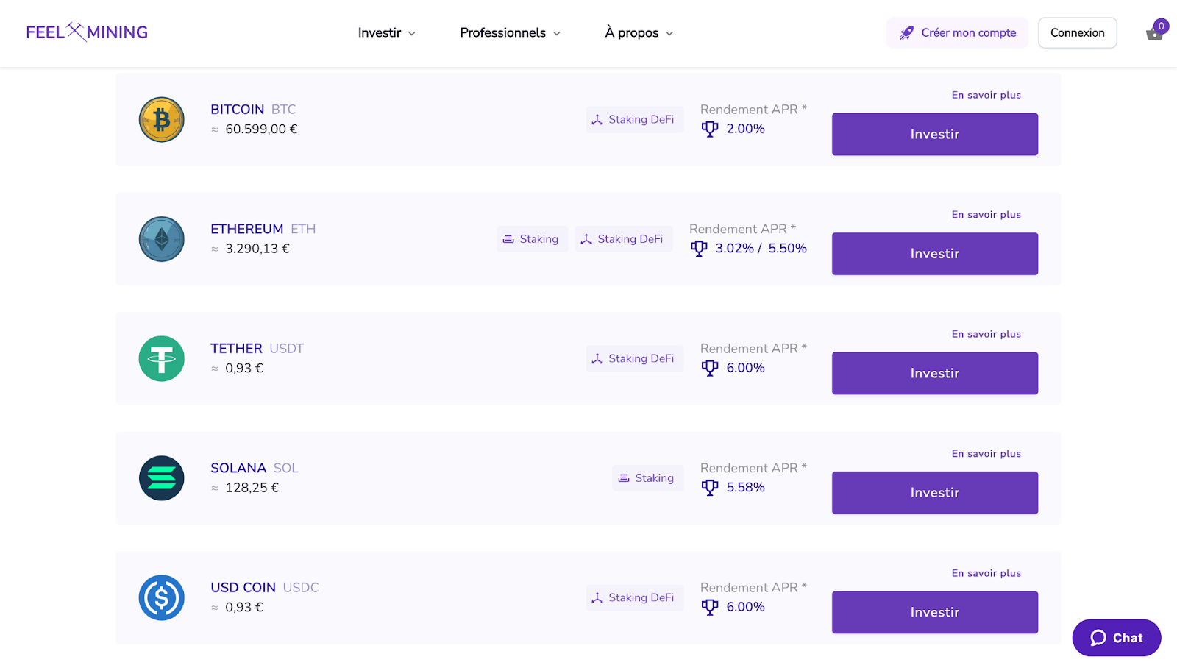Open En savoir plus for Tether
The width and height of the screenshot is (1177, 668).
click(986, 334)
